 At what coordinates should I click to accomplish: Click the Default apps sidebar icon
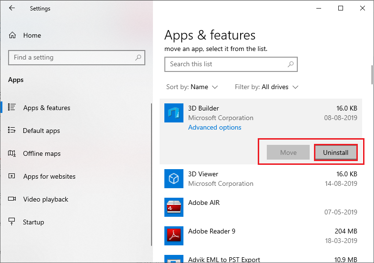[12, 130]
